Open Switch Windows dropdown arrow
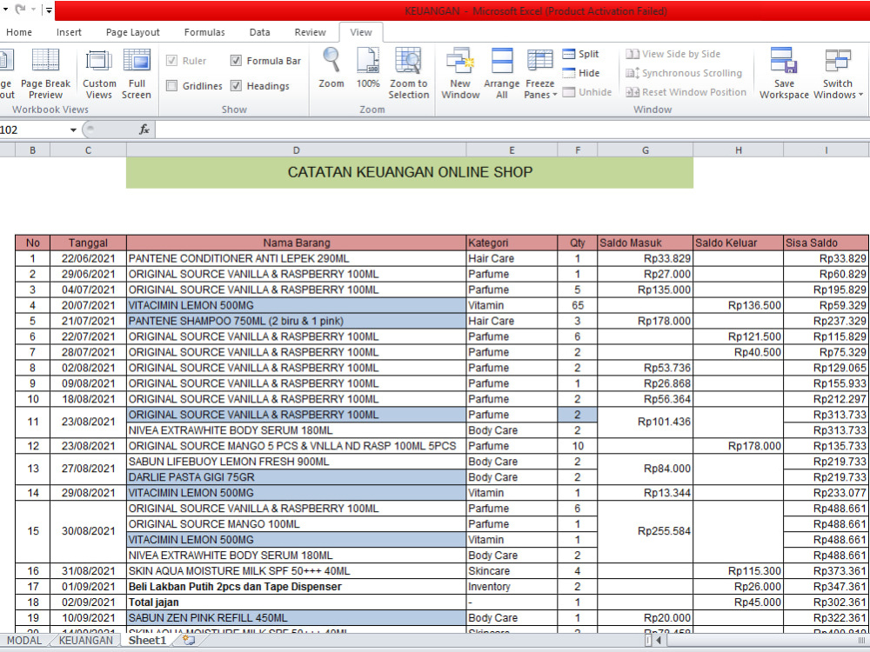The width and height of the screenshot is (870, 652). 860,95
